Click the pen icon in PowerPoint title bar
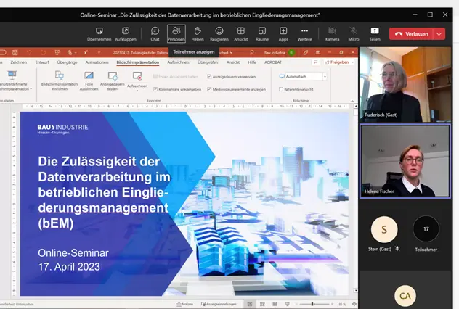459x309 pixels. click(x=305, y=52)
